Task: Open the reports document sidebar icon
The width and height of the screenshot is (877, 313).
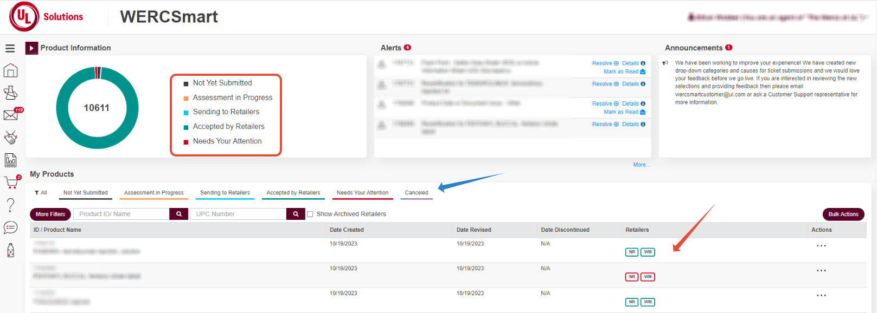Action: 10,160
